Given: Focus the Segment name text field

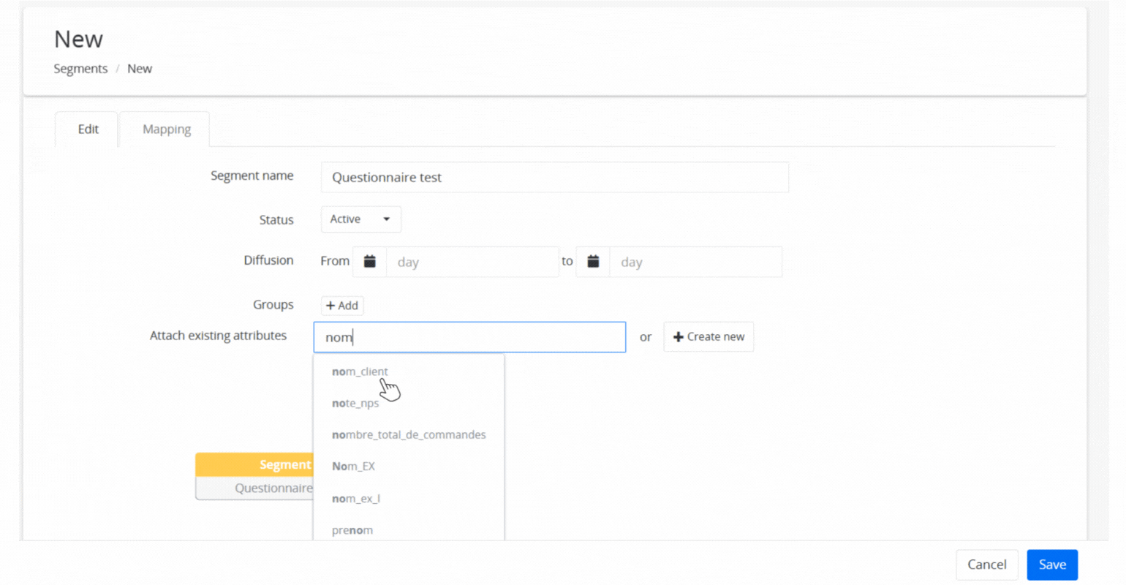Looking at the screenshot, I should point(554,178).
